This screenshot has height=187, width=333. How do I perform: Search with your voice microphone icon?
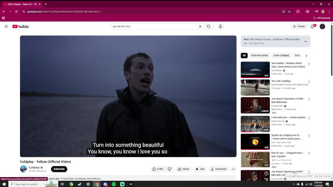(x=220, y=26)
